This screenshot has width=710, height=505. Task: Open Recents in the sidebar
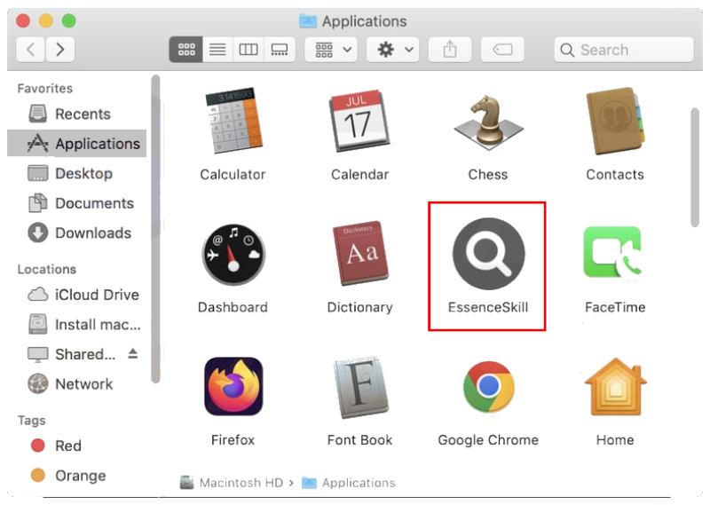[x=76, y=114]
